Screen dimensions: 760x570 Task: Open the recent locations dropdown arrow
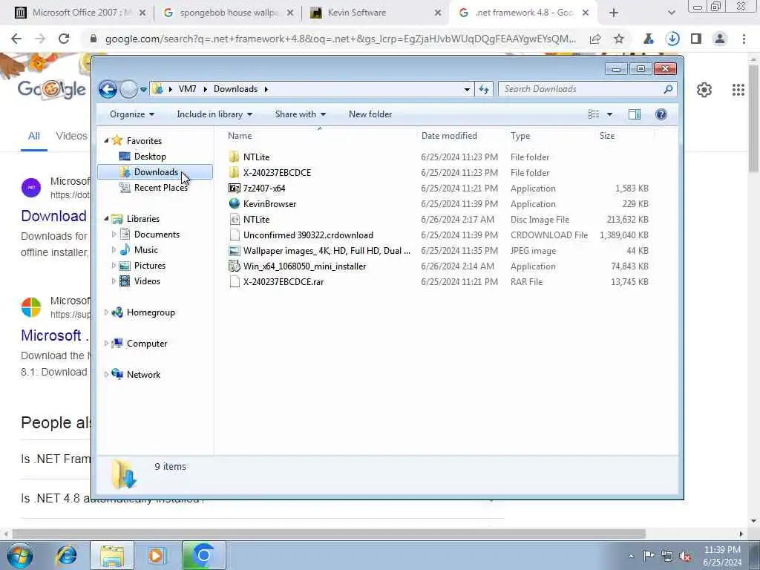[143, 90]
